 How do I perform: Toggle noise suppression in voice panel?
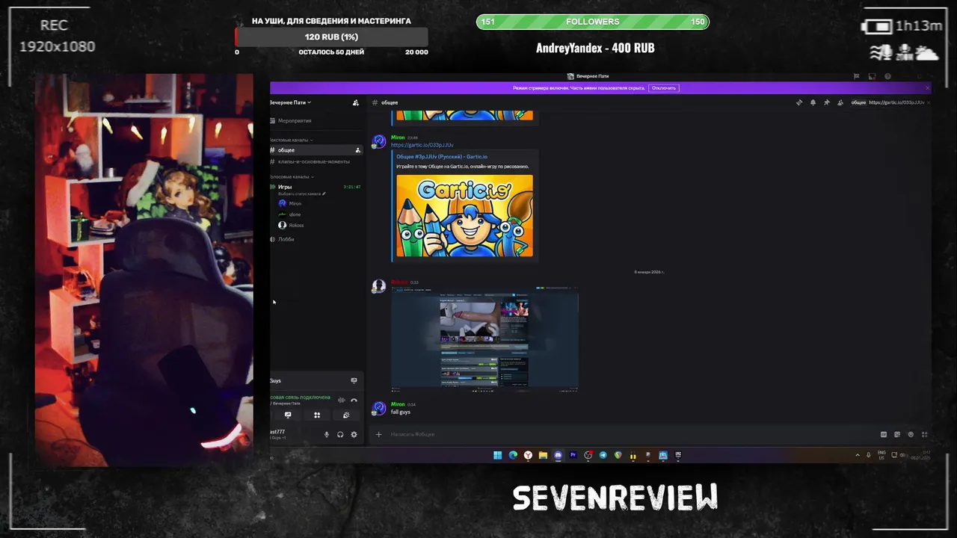click(x=342, y=401)
